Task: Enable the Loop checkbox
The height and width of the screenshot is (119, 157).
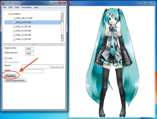Action: click(x=5, y=58)
